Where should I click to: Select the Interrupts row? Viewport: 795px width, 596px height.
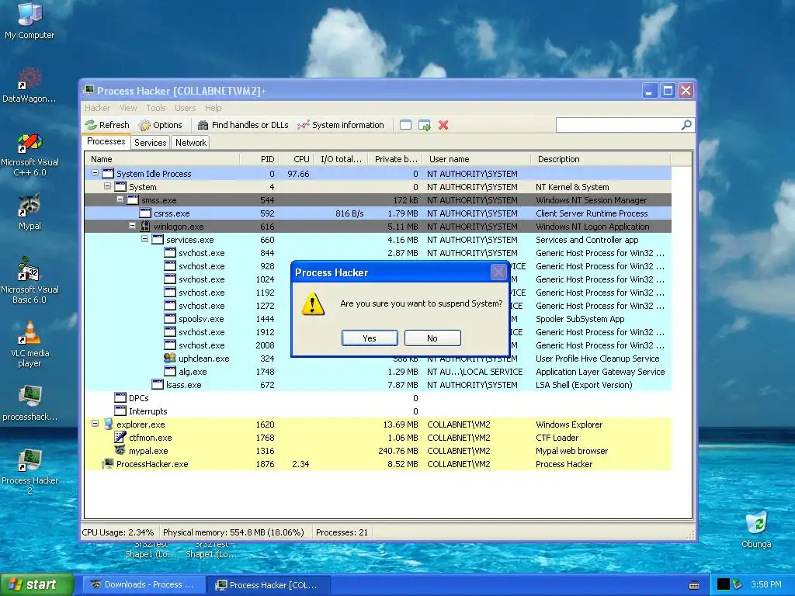tap(378, 411)
